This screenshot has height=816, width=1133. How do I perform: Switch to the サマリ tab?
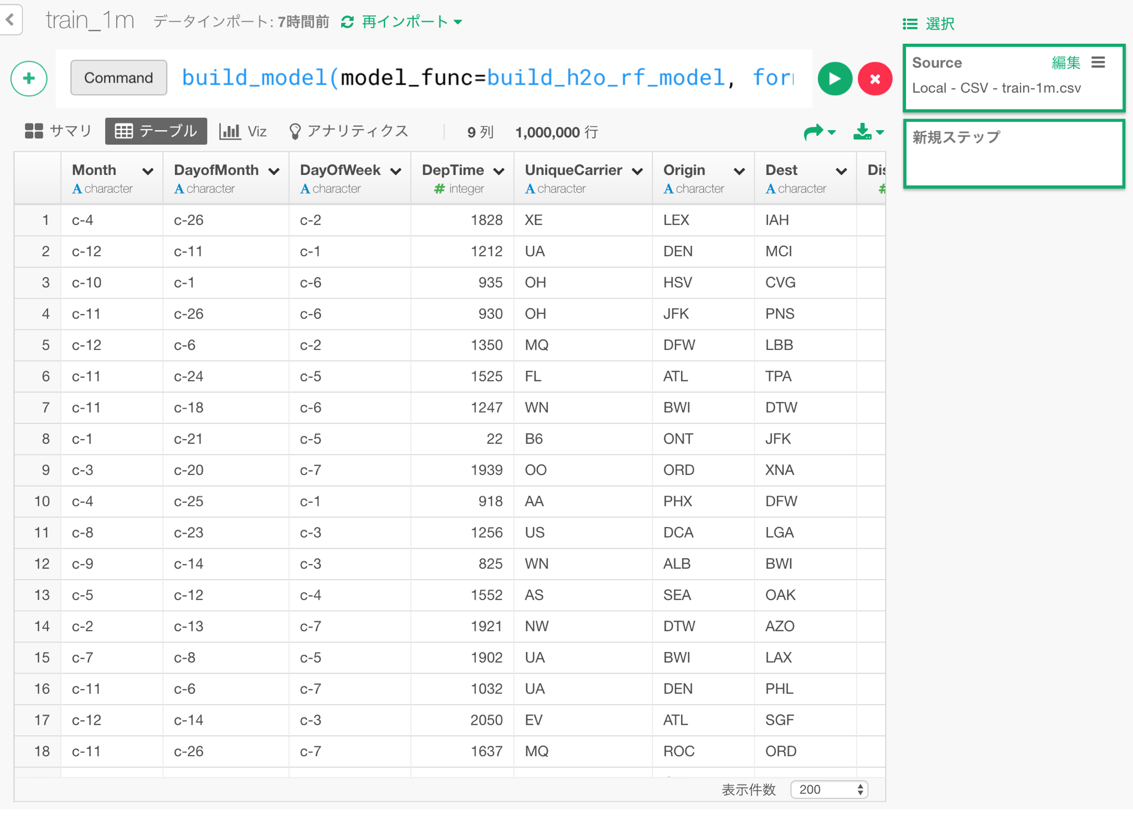click(x=58, y=131)
